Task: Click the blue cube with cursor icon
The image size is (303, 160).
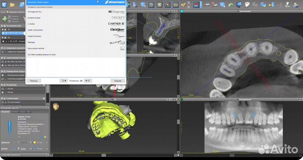Action: [x=143, y=5]
